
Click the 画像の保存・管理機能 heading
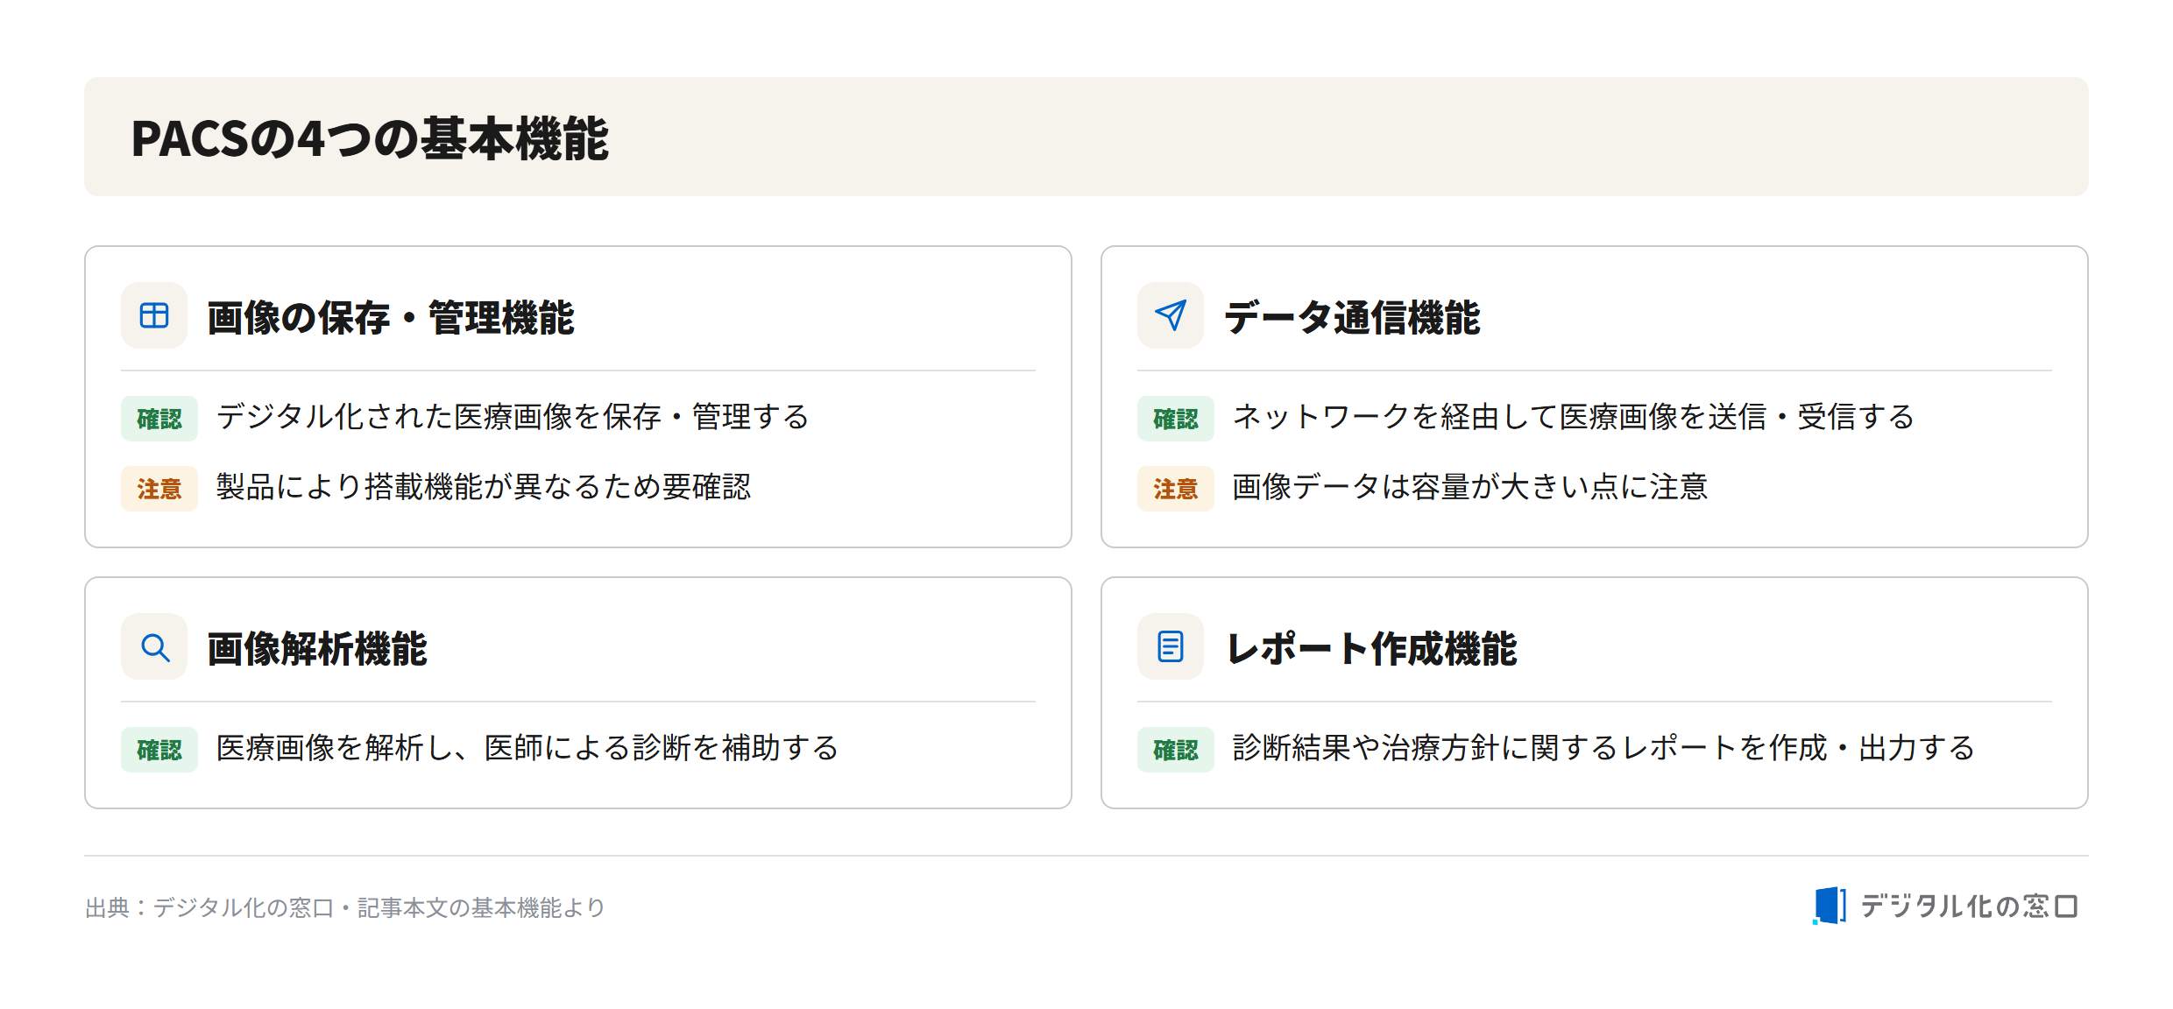pos(391,317)
